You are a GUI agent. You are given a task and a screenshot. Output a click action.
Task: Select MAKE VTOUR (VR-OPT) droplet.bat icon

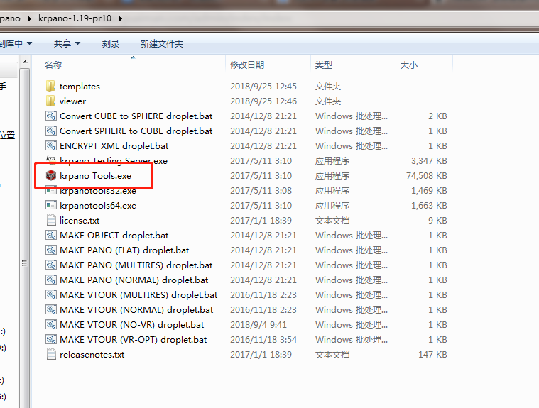coord(51,339)
